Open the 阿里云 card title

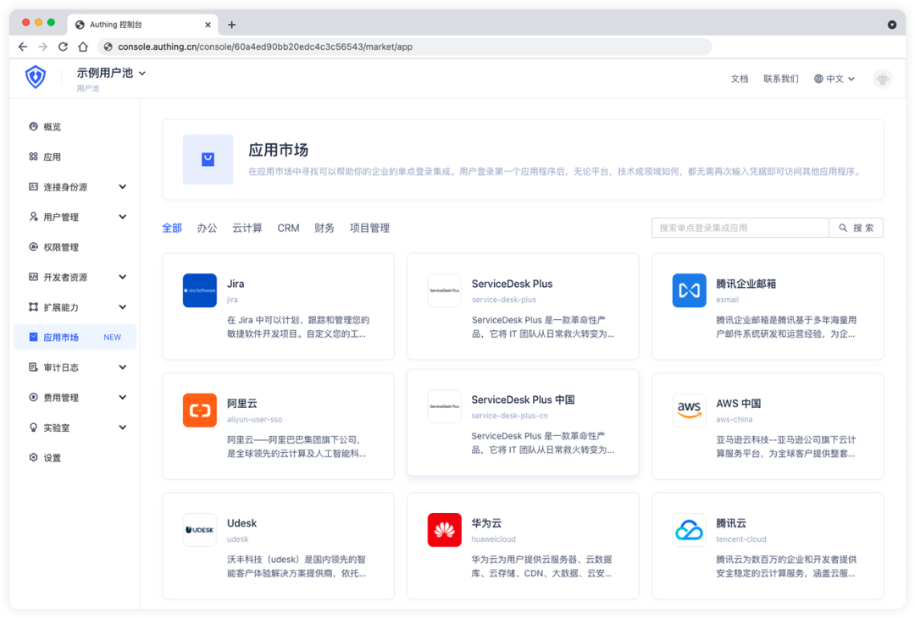tap(242, 404)
